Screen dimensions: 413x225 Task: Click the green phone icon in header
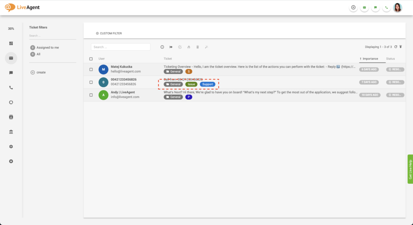(386, 7)
